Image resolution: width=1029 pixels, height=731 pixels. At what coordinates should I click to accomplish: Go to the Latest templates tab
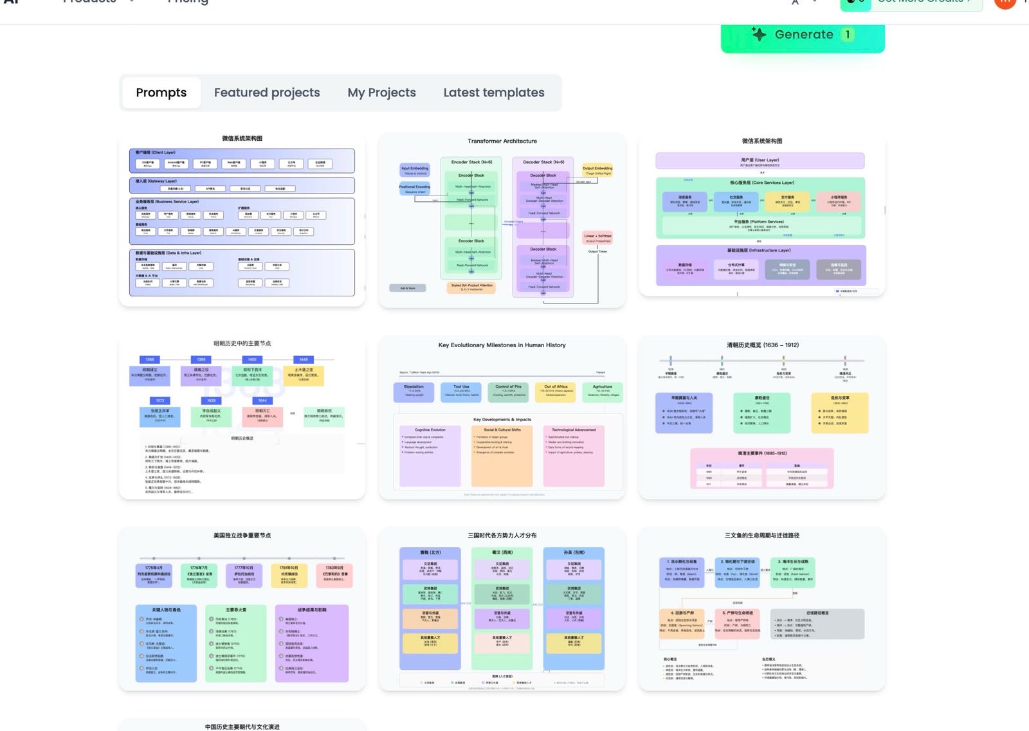493,93
